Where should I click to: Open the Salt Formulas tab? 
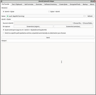(x=29, y=4)
